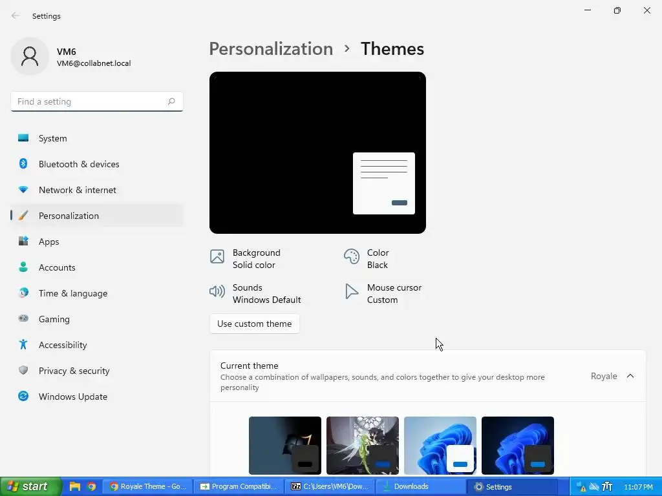Open Windows Update page

[x=97, y=396]
